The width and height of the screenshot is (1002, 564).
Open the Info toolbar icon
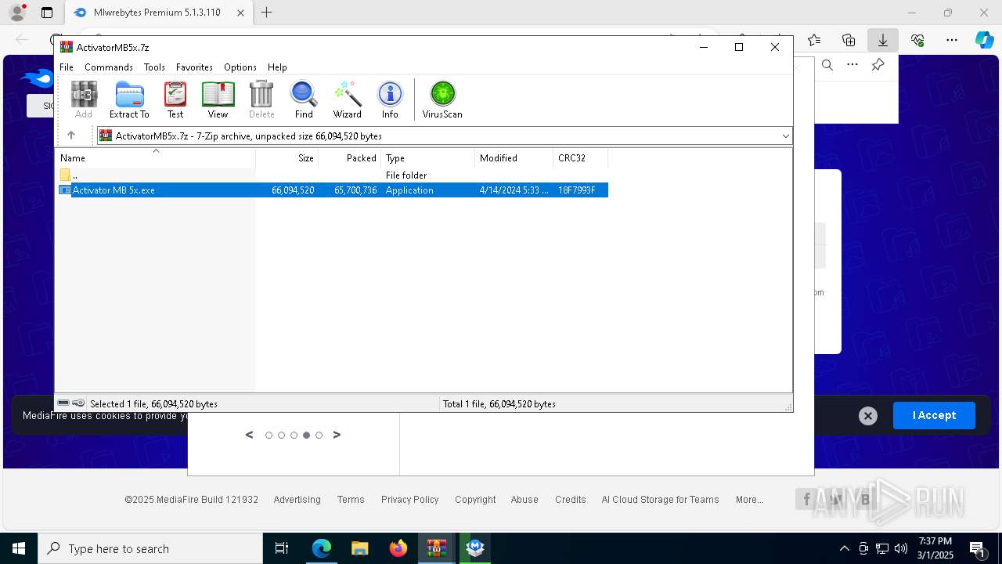pyautogui.click(x=390, y=100)
